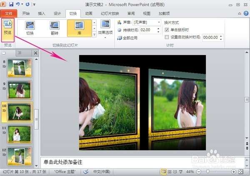Click the zoom slider handle in status bar

click(208, 171)
